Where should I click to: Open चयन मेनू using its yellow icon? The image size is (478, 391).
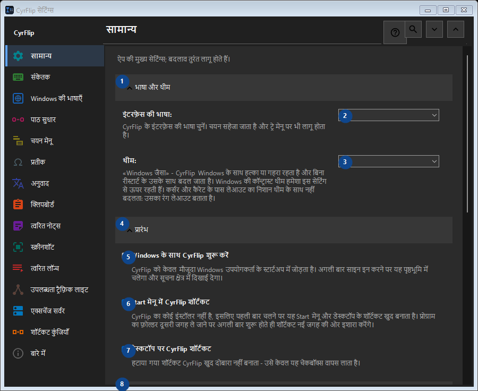[x=18, y=141]
